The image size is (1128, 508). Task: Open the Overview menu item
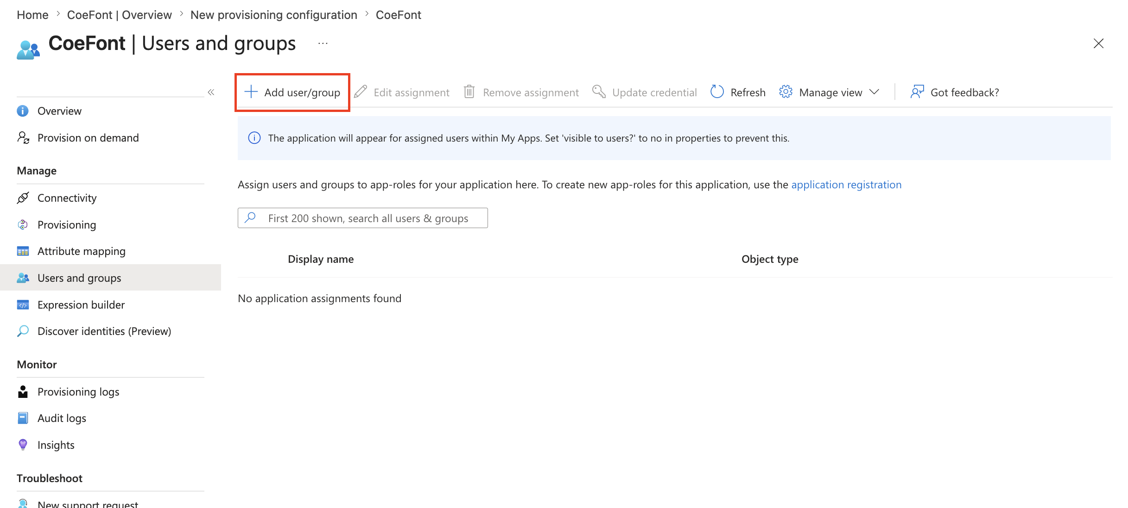pos(110,111)
